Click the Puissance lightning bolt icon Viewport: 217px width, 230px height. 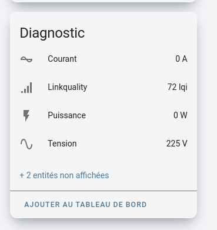click(x=26, y=115)
